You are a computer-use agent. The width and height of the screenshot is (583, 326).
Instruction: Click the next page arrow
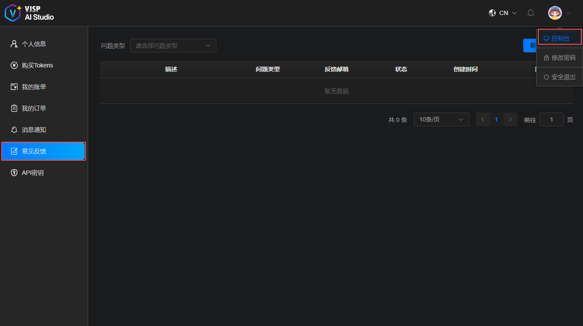[510, 119]
